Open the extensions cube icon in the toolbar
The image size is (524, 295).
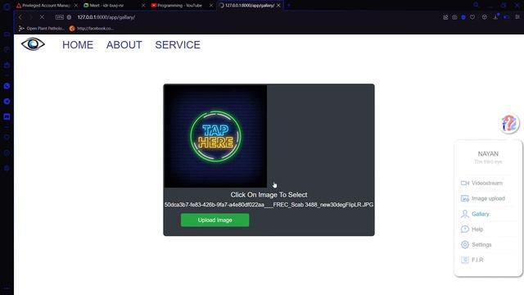coord(484,17)
